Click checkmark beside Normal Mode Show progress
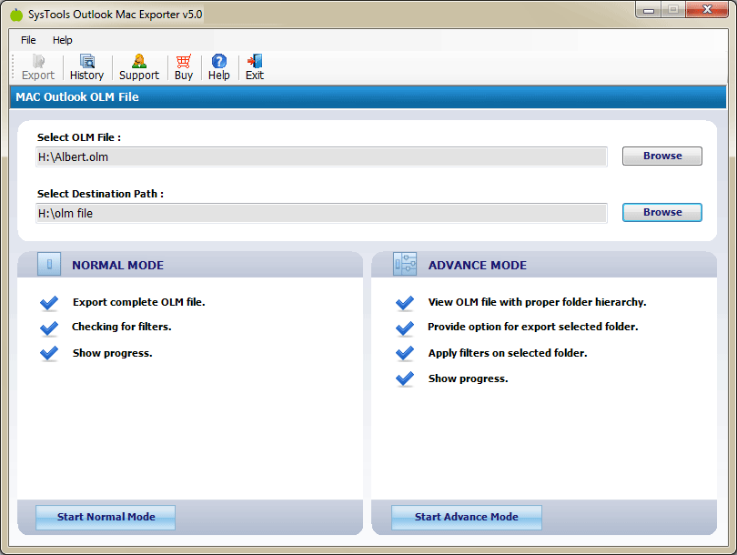This screenshot has height=555, width=737. [49, 353]
